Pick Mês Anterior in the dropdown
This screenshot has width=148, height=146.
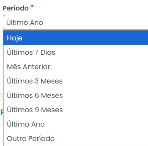pos(76,67)
